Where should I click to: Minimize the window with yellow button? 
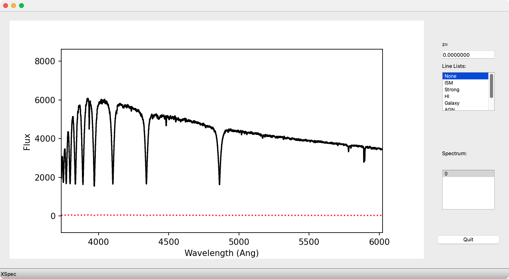[x=14, y=6]
